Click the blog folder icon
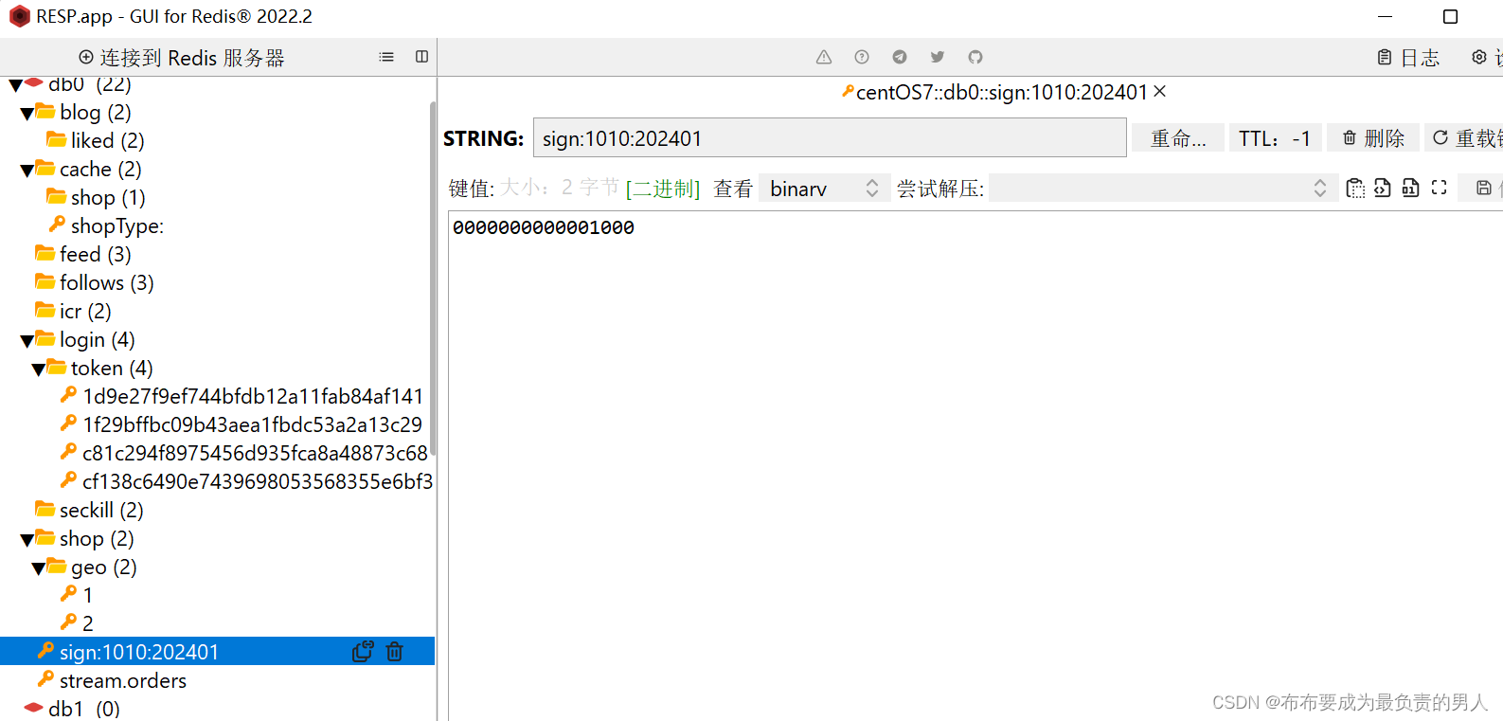 point(45,112)
